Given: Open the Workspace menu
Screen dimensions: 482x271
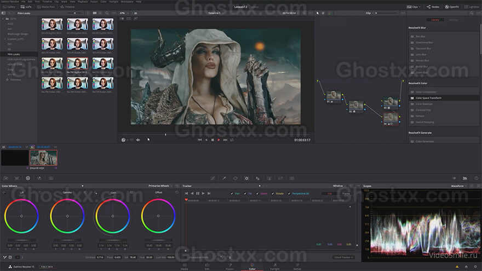Looking at the screenshot, I should coord(127,2).
